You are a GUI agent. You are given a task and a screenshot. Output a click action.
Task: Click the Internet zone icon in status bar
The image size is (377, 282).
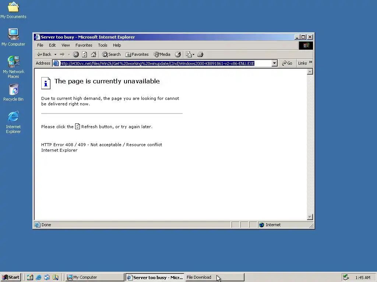coord(262,225)
